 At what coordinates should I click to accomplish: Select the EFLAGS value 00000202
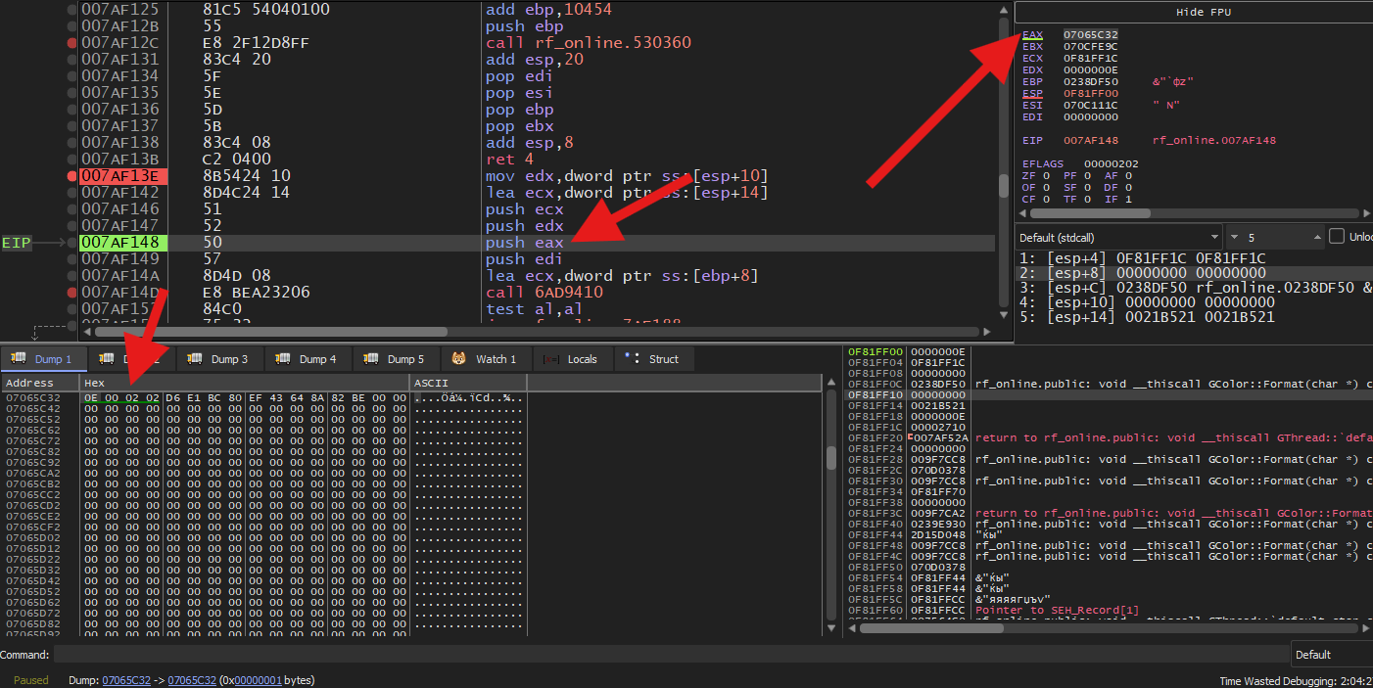(1111, 164)
